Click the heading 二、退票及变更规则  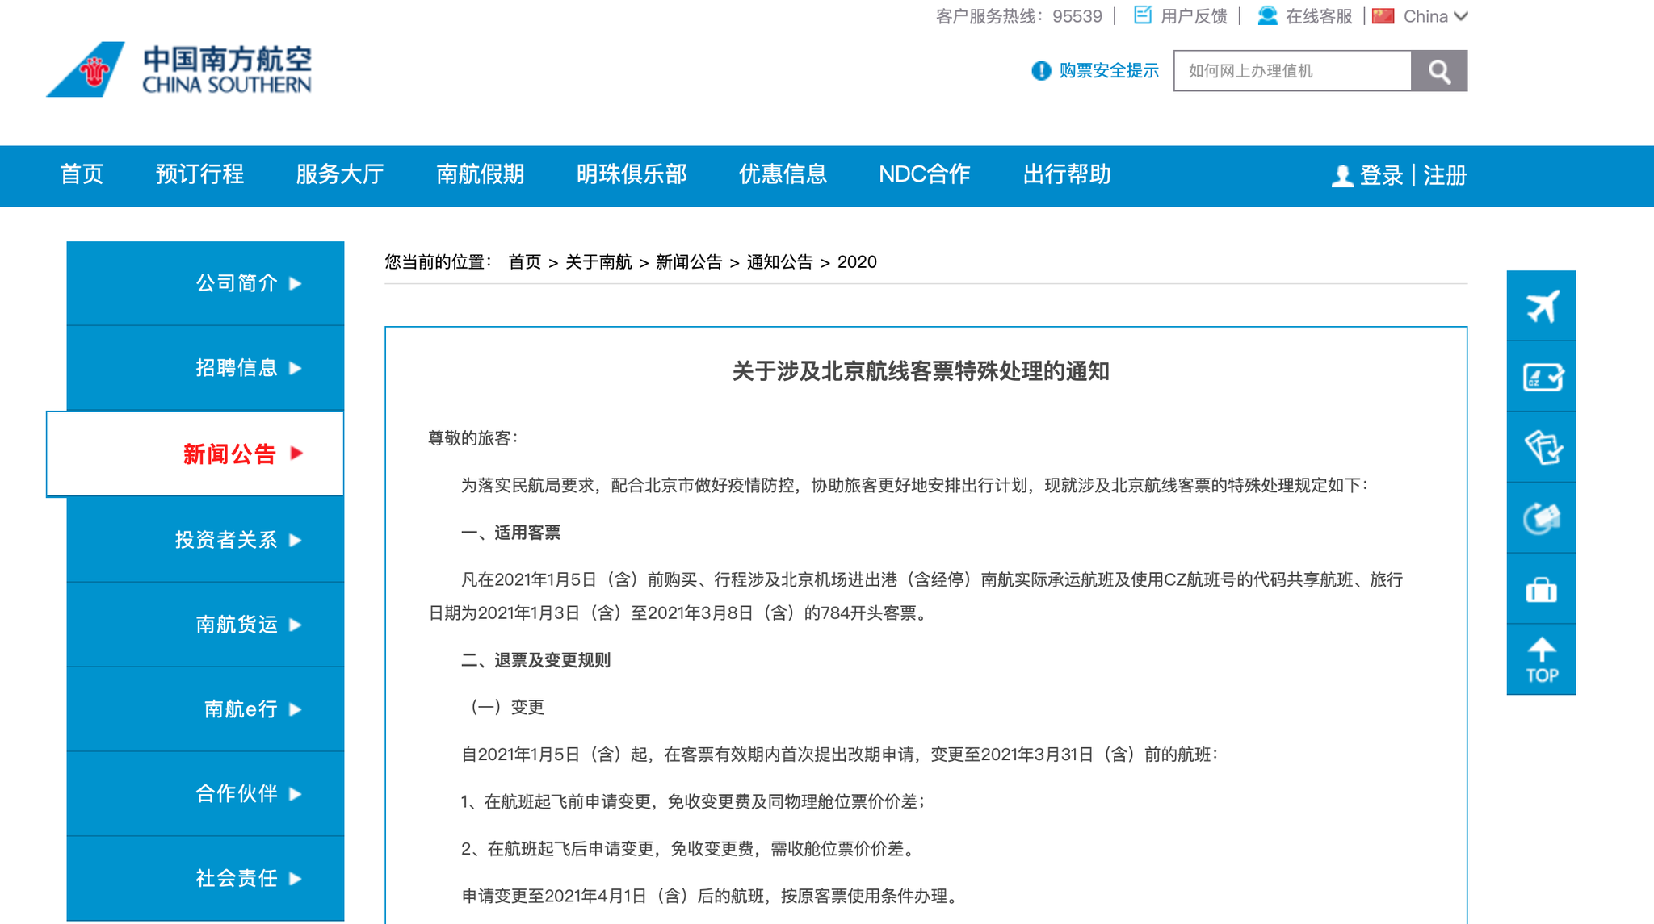tap(535, 660)
